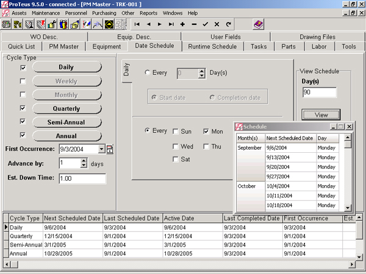The width and height of the screenshot is (366, 274).
Task: Select the Every Day(s) radio button
Action: (147, 73)
